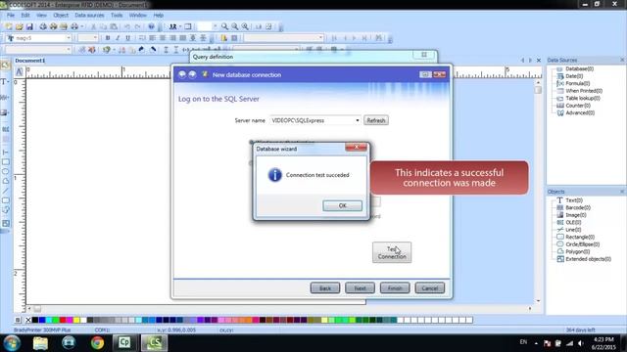Select Polygon in Objects tree
The width and height of the screenshot is (627, 352).
point(577,252)
